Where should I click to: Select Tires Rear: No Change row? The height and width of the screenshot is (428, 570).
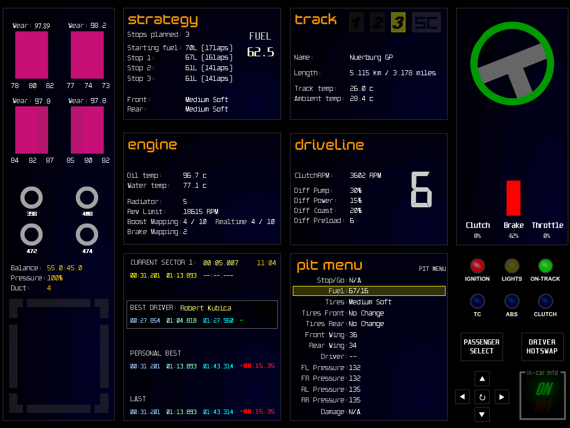[345, 324]
